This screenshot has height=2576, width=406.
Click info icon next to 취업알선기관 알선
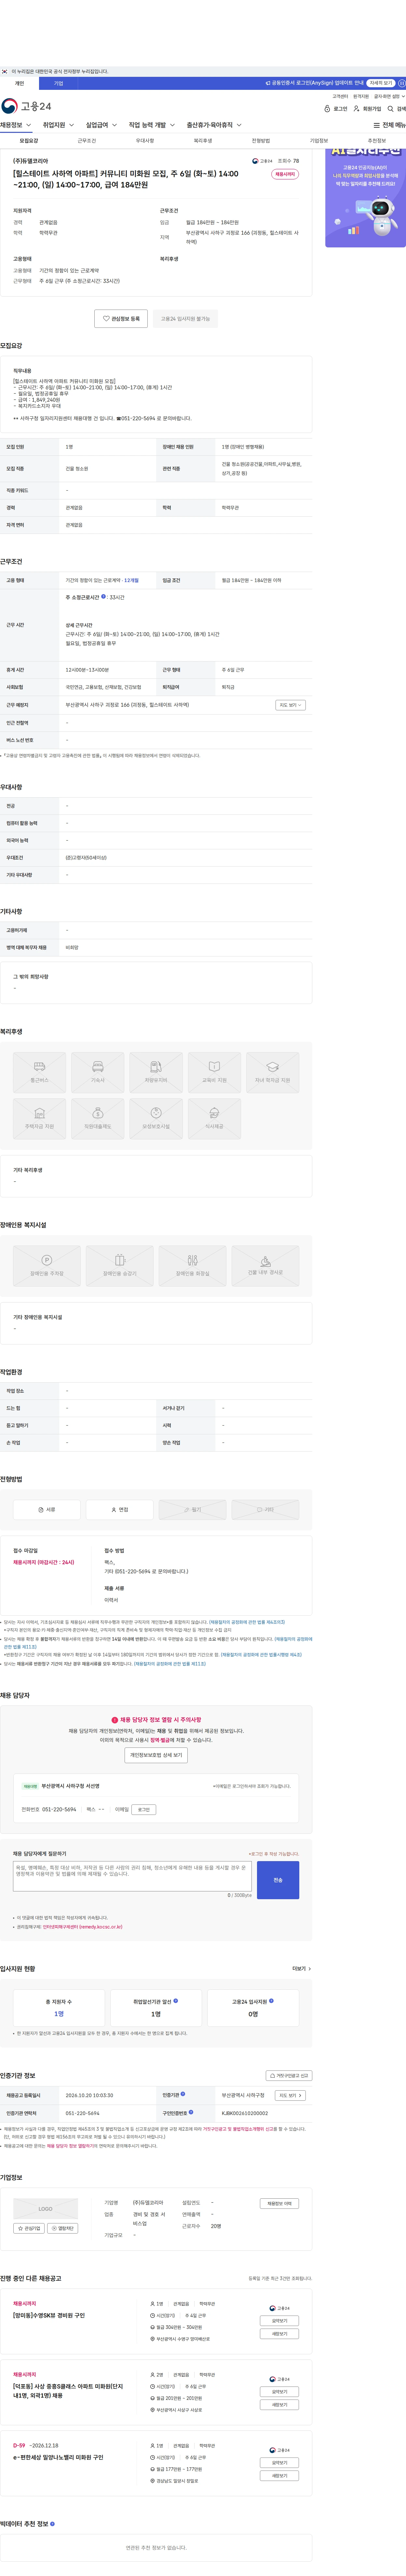[176, 2001]
